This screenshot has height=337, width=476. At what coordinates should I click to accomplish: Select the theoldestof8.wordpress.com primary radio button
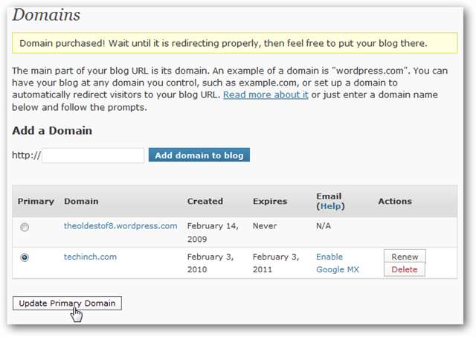pyautogui.click(x=25, y=227)
